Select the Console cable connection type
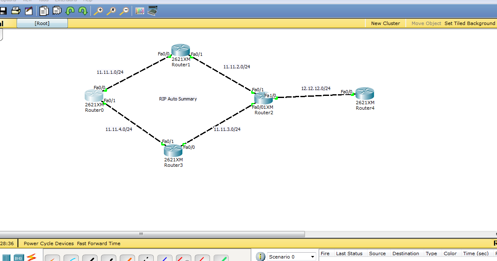The width and height of the screenshot is (497, 261). (x=71, y=258)
